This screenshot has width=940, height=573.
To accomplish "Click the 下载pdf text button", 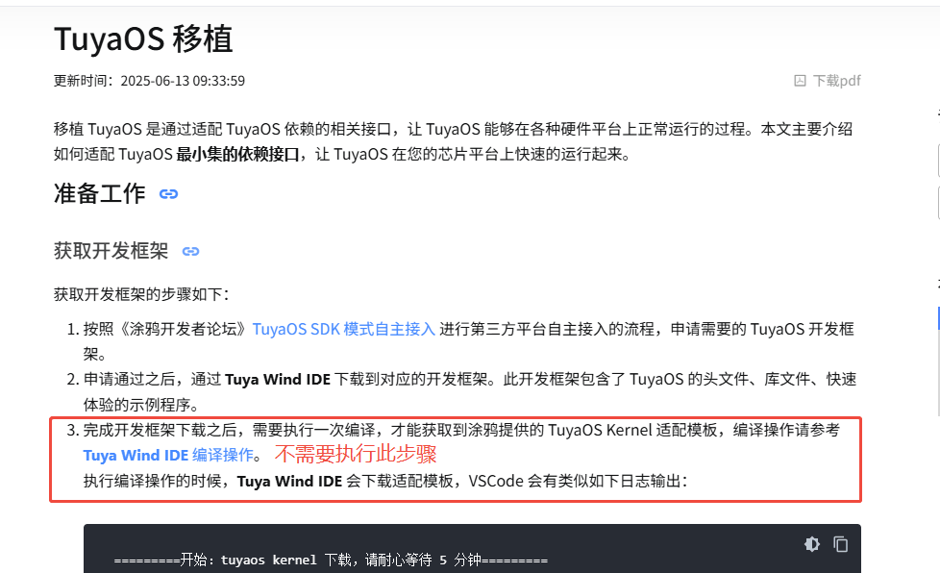I will [x=837, y=81].
